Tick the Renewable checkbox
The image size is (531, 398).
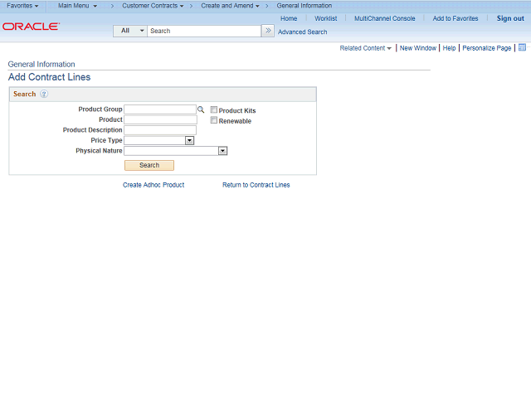(214, 120)
